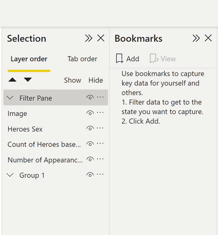Viewport: 218px width, 235px height.
Task: Toggle visibility of Count of Heroes visual
Action: (90, 144)
